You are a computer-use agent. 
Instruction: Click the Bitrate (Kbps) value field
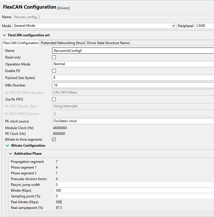[132, 190]
